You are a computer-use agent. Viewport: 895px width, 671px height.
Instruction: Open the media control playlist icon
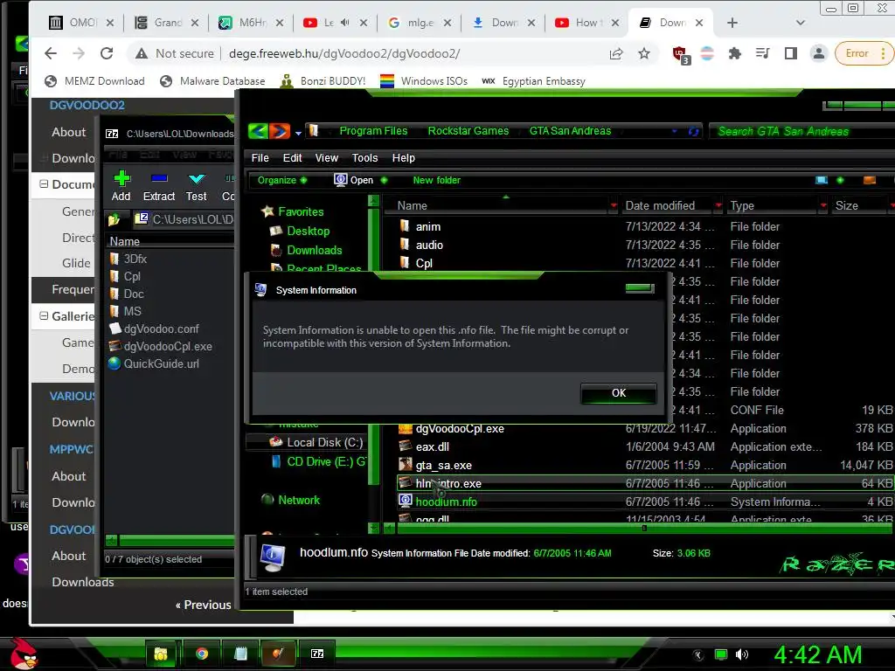pos(762,53)
